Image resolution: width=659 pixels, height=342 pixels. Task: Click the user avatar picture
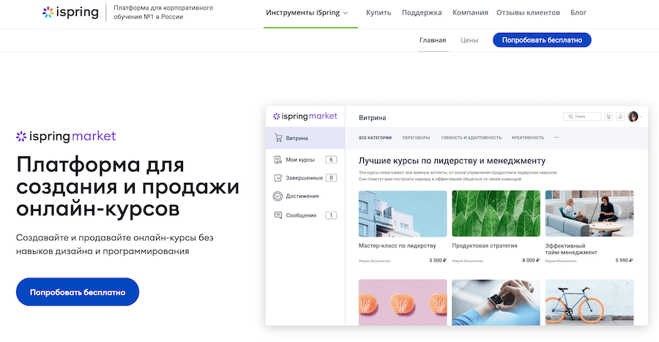pos(633,116)
